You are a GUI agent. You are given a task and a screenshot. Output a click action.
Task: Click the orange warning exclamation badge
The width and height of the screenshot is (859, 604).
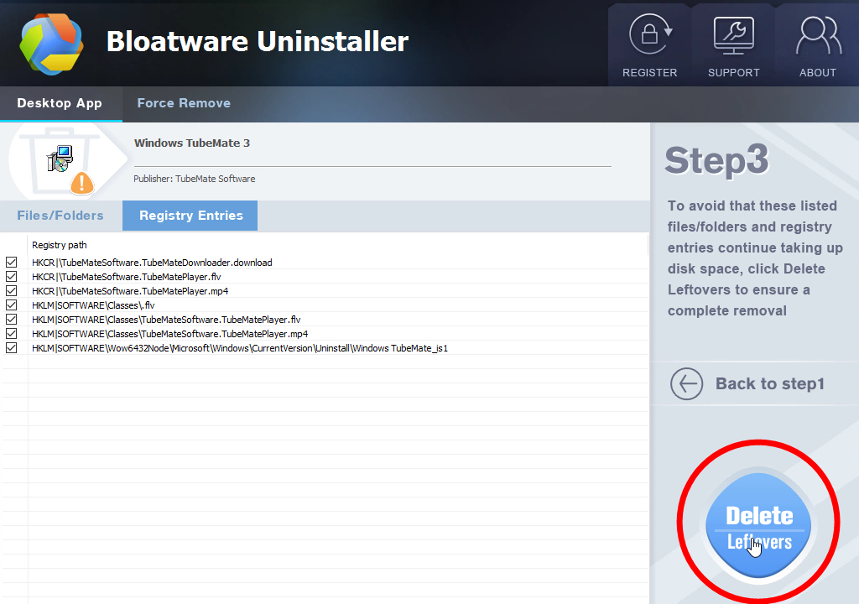point(82,183)
